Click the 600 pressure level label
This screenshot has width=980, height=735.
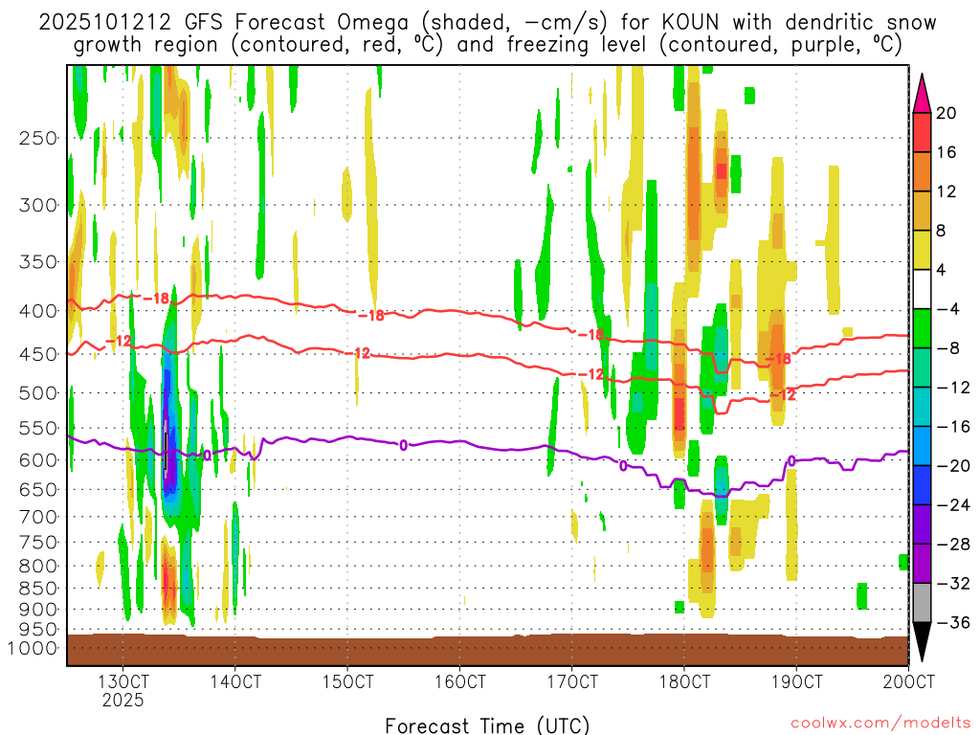pos(38,460)
